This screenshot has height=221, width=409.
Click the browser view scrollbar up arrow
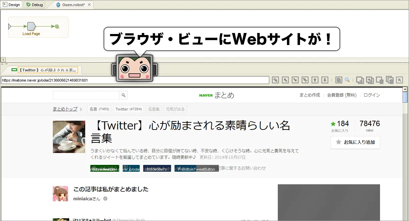[x=405, y=89]
